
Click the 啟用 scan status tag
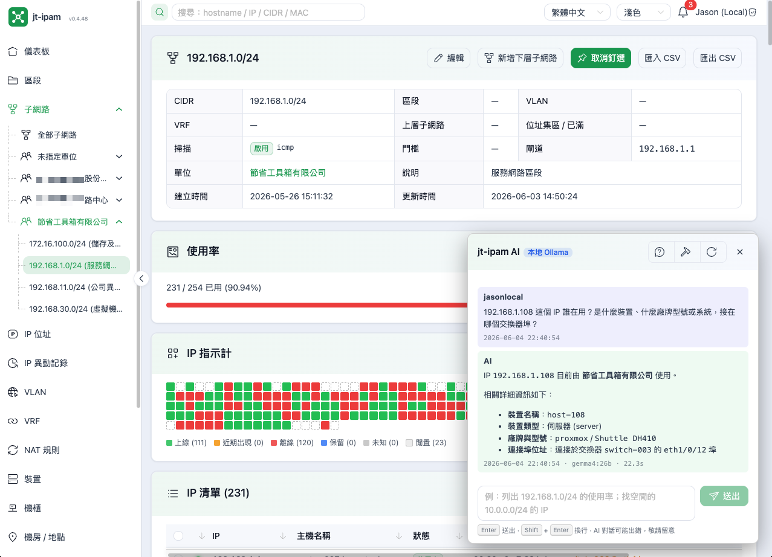(261, 149)
